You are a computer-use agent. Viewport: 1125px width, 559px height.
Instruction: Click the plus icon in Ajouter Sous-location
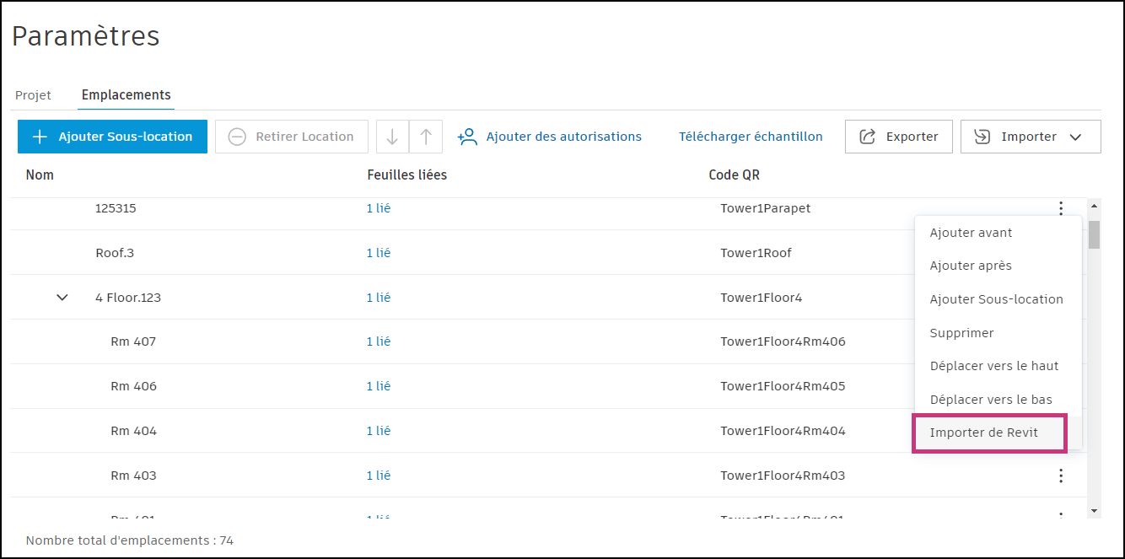tap(39, 137)
